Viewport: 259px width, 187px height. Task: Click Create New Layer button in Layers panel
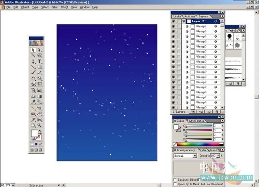point(209,112)
